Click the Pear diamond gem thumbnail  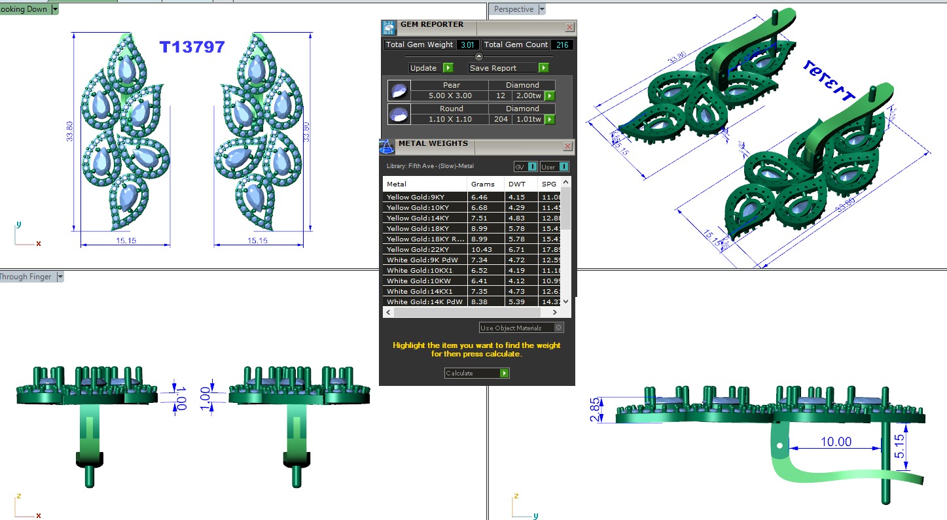point(399,90)
